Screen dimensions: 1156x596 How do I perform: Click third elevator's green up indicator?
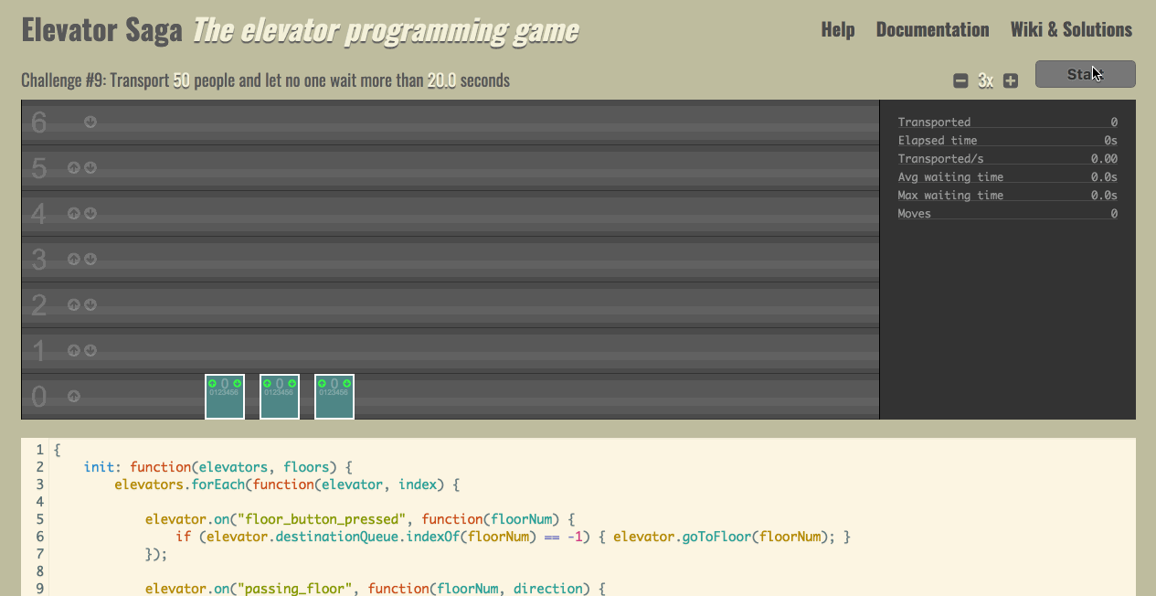(x=322, y=383)
